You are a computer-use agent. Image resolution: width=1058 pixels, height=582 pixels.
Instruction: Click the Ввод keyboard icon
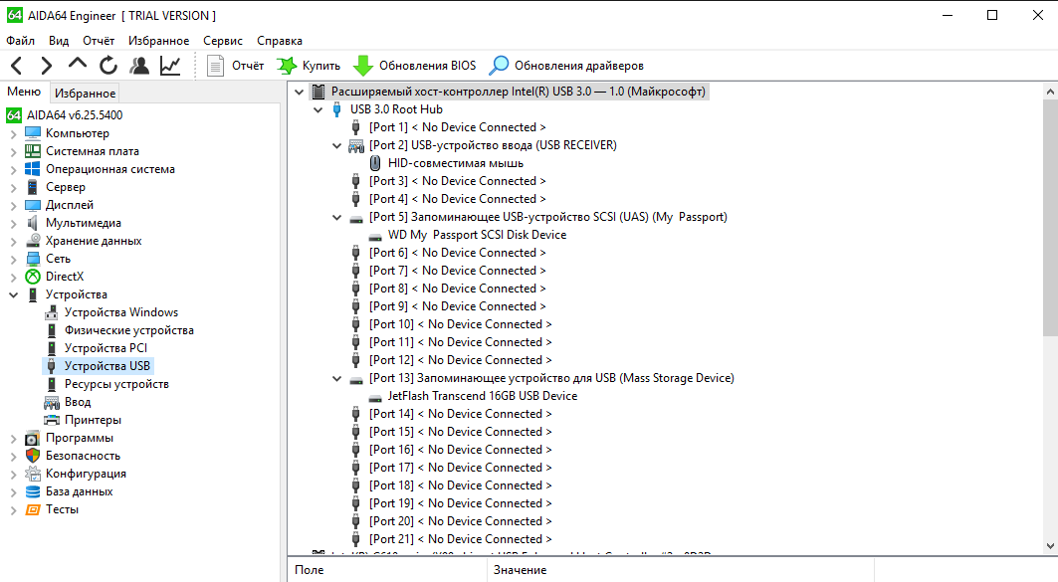[x=52, y=402]
